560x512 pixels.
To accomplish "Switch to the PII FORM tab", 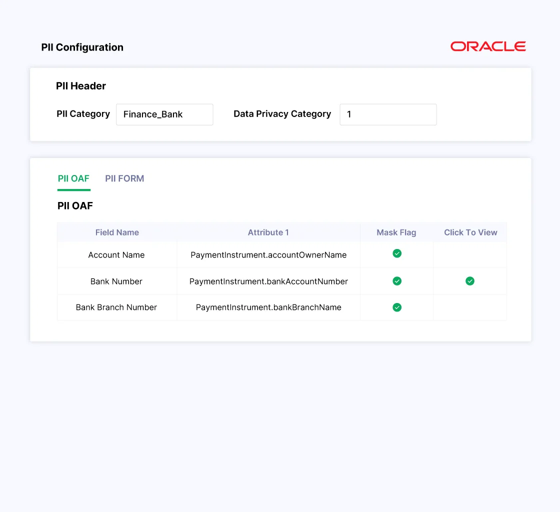I will 124,178.
